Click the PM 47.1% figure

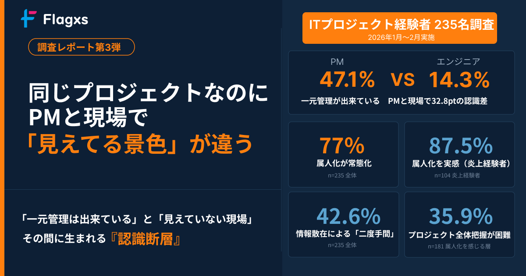click(347, 80)
